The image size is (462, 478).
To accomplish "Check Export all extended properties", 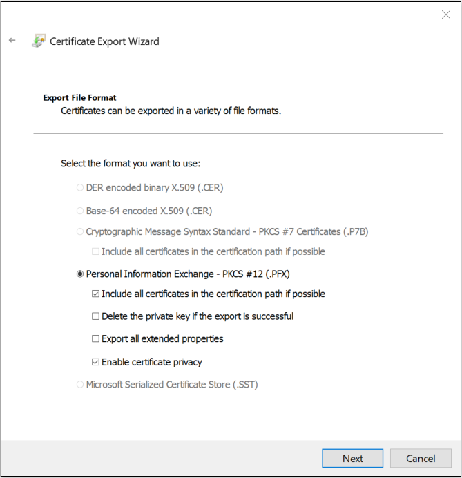I will (96, 339).
